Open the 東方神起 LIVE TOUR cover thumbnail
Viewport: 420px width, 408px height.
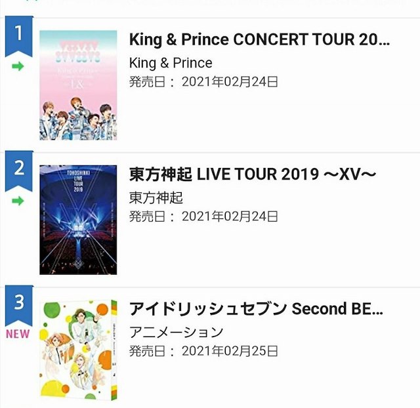78,219
